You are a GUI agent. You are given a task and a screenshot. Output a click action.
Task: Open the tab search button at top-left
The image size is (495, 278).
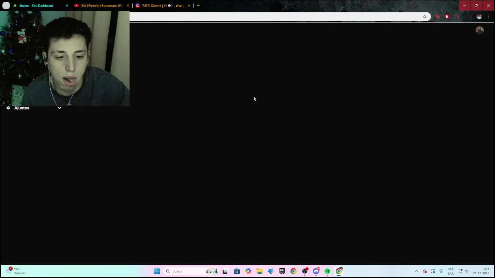[x=6, y=6]
